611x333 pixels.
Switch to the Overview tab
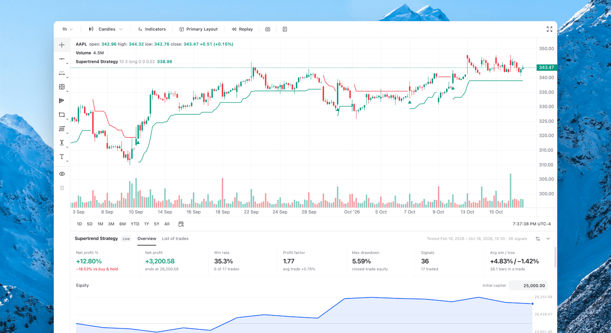[x=147, y=238]
